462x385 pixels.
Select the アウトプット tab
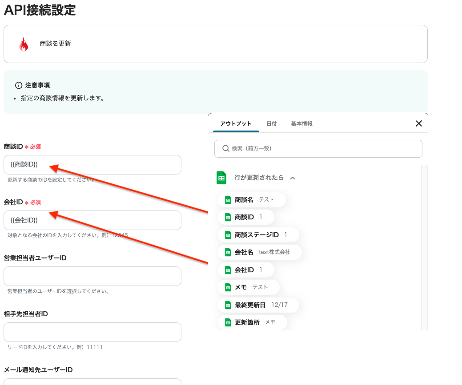pyautogui.click(x=236, y=124)
